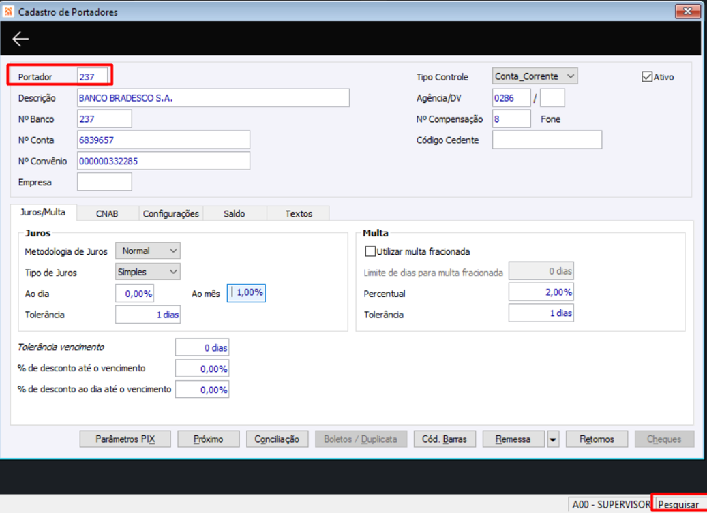Click Limite de dias multa fracionada field
Viewport: 707px width, 513px height.
tap(541, 271)
